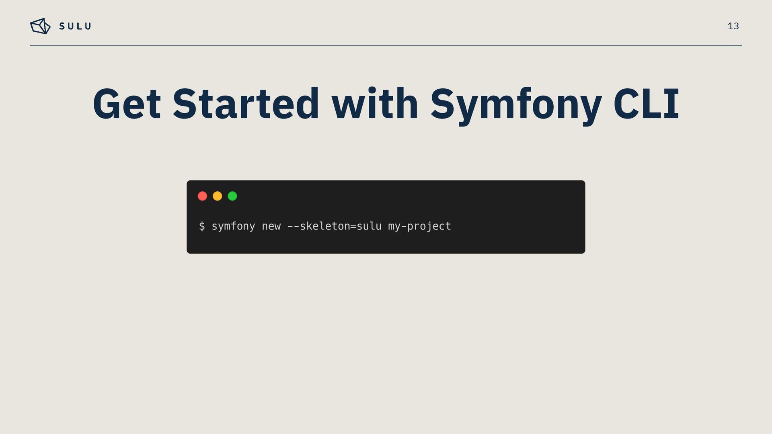This screenshot has height=434, width=772.
Task: Click the horizontal header divider line
Action: click(386, 45)
